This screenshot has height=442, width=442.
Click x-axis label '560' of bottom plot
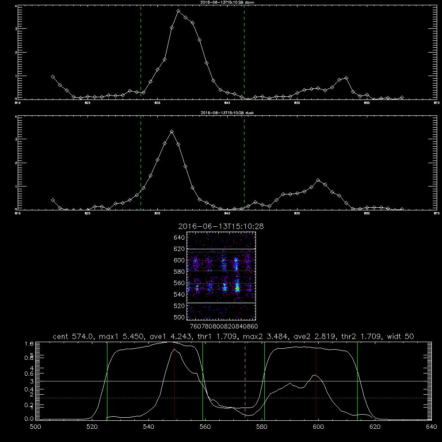point(205,427)
